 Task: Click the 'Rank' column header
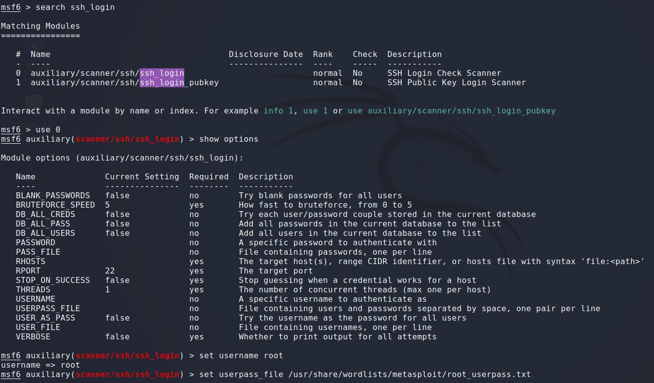pos(323,55)
